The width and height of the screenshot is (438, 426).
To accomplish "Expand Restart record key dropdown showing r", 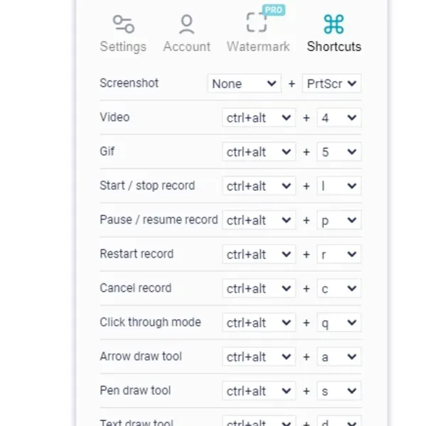I will coord(338,254).
